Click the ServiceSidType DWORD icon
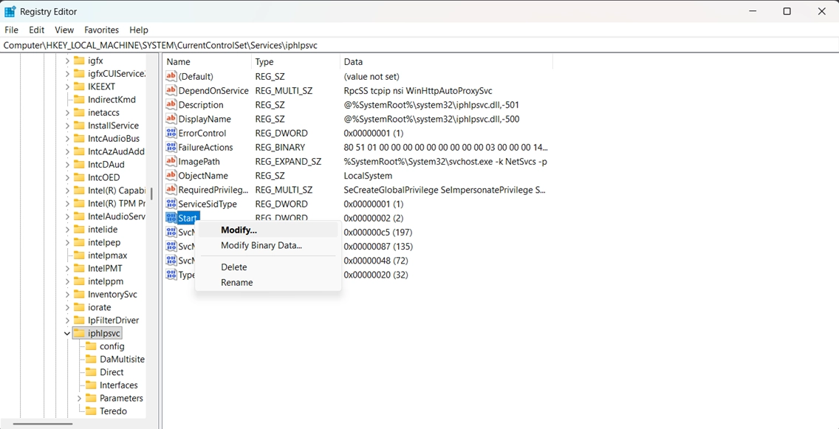This screenshot has height=429, width=839. [x=171, y=204]
